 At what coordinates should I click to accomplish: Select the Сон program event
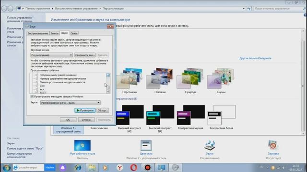pyautogui.click(x=42, y=86)
